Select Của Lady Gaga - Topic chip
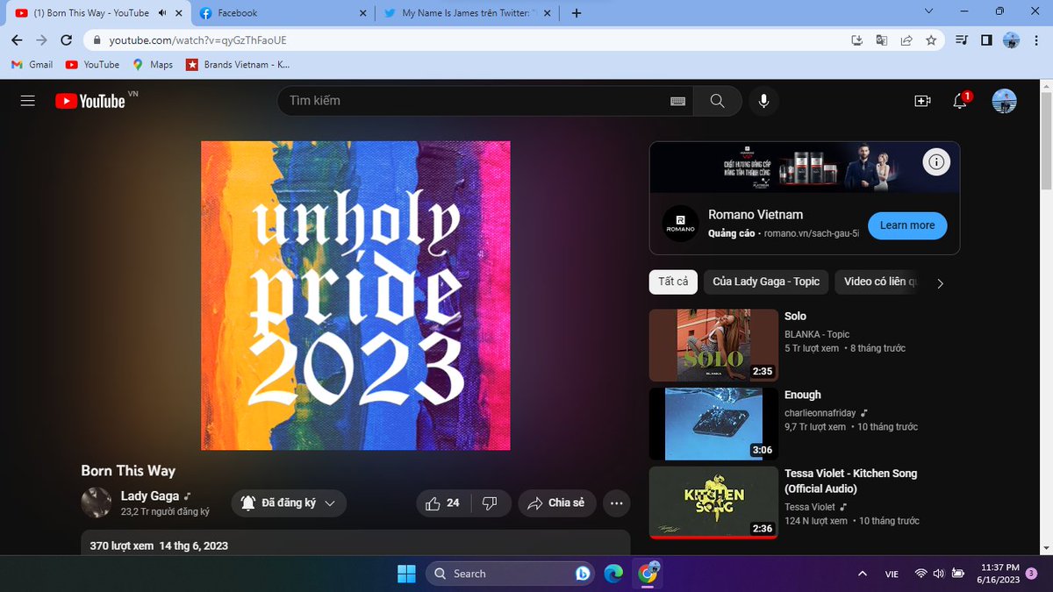Viewport: 1053px width, 592px height. (x=766, y=282)
